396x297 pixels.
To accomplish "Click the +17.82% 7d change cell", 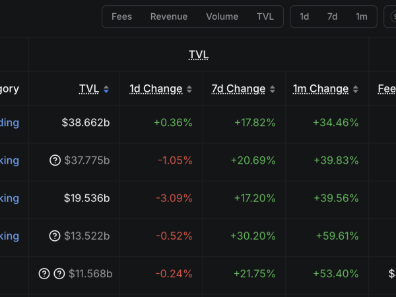I will pyautogui.click(x=255, y=123).
